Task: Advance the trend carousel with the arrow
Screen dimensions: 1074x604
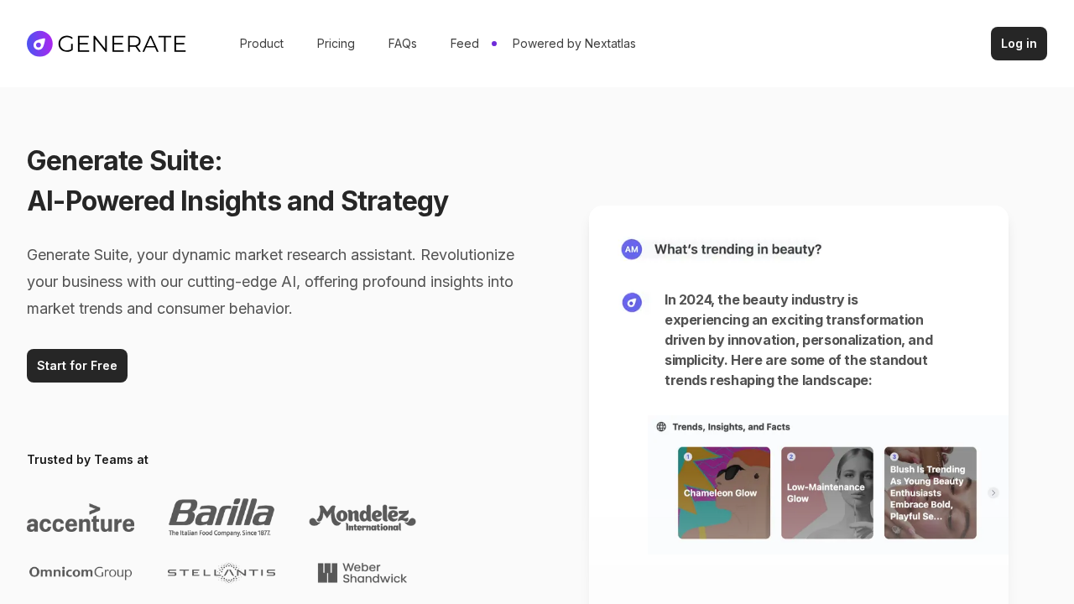Action: coord(993,492)
